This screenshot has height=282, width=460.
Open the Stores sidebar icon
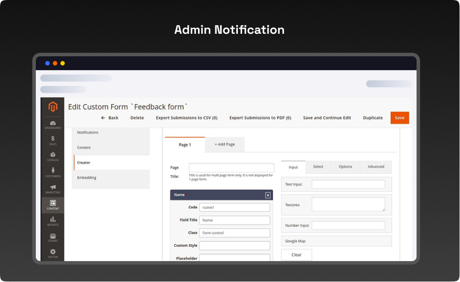(x=53, y=237)
